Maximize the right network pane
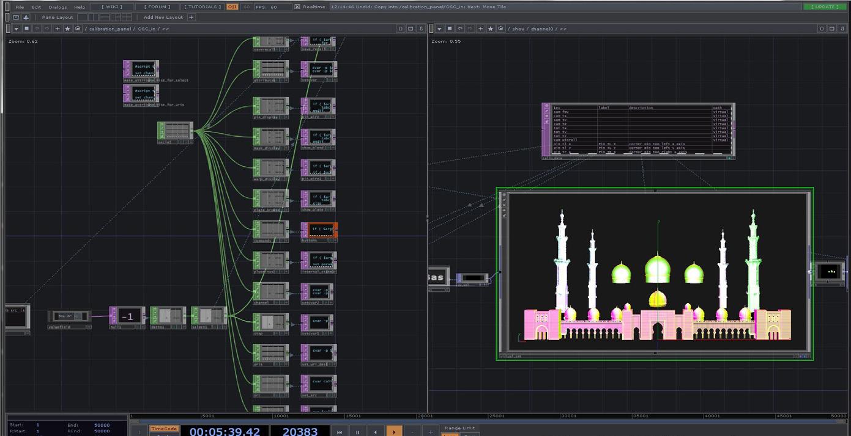This screenshot has width=851, height=436. click(832, 29)
